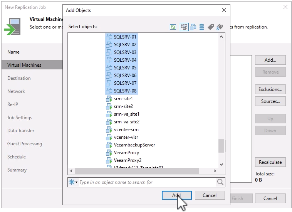292x212 pixels.
Task: Cancel the Add Objects dialog
Action: 210,195
